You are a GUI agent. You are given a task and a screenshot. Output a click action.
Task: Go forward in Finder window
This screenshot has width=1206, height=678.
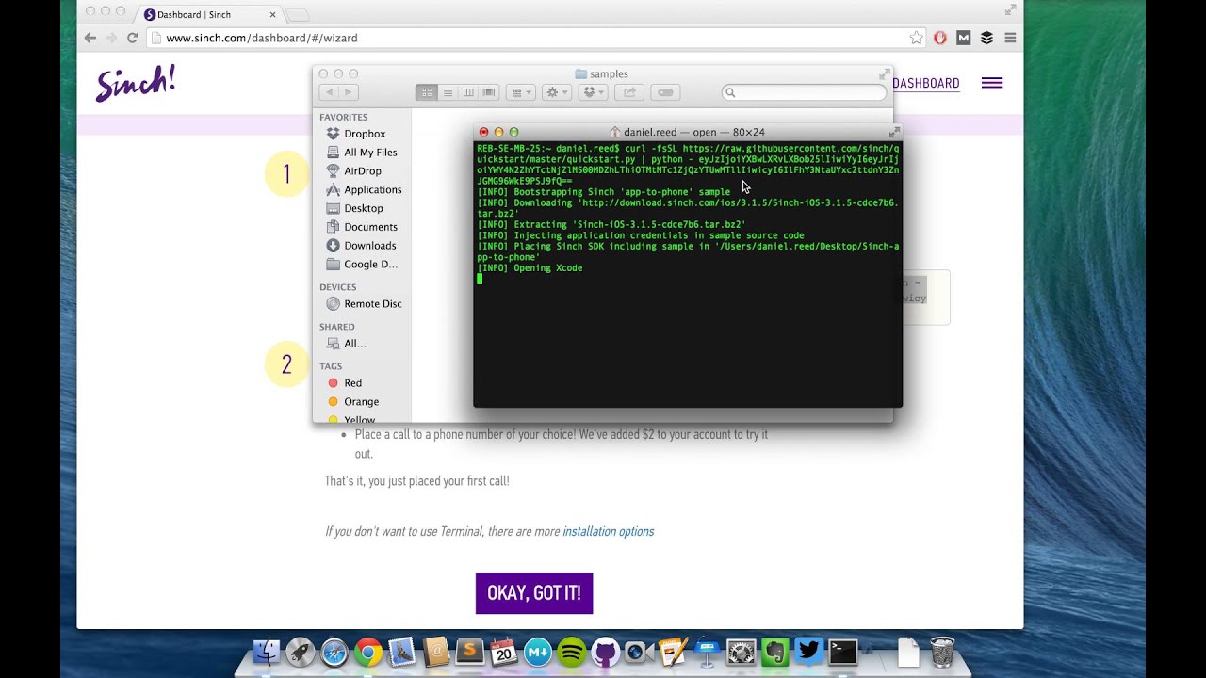(349, 92)
